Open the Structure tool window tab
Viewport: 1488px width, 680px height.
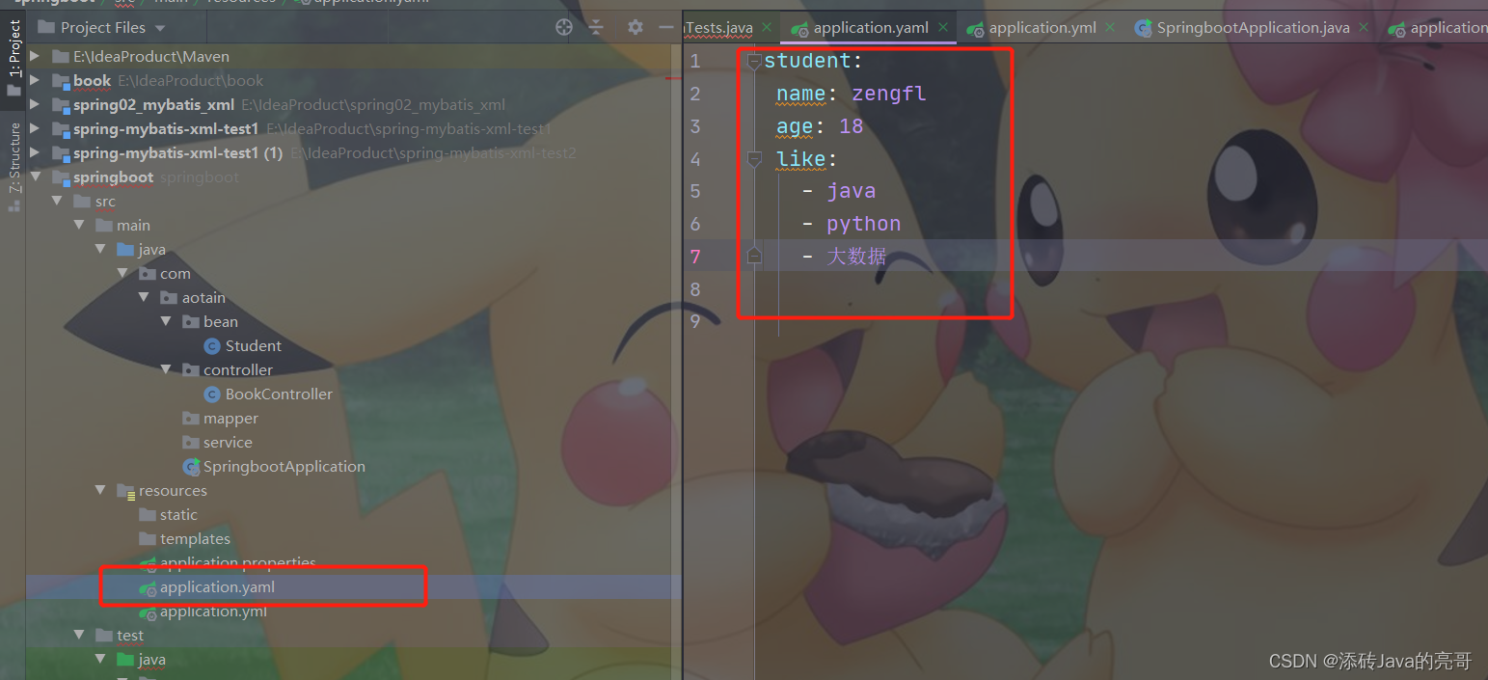coord(14,166)
